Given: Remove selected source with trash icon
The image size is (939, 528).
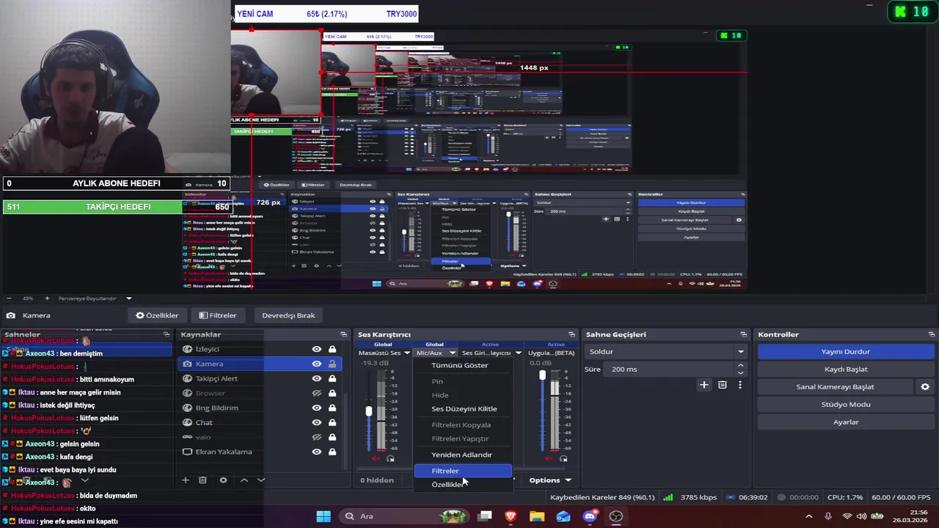Looking at the screenshot, I should [202, 480].
